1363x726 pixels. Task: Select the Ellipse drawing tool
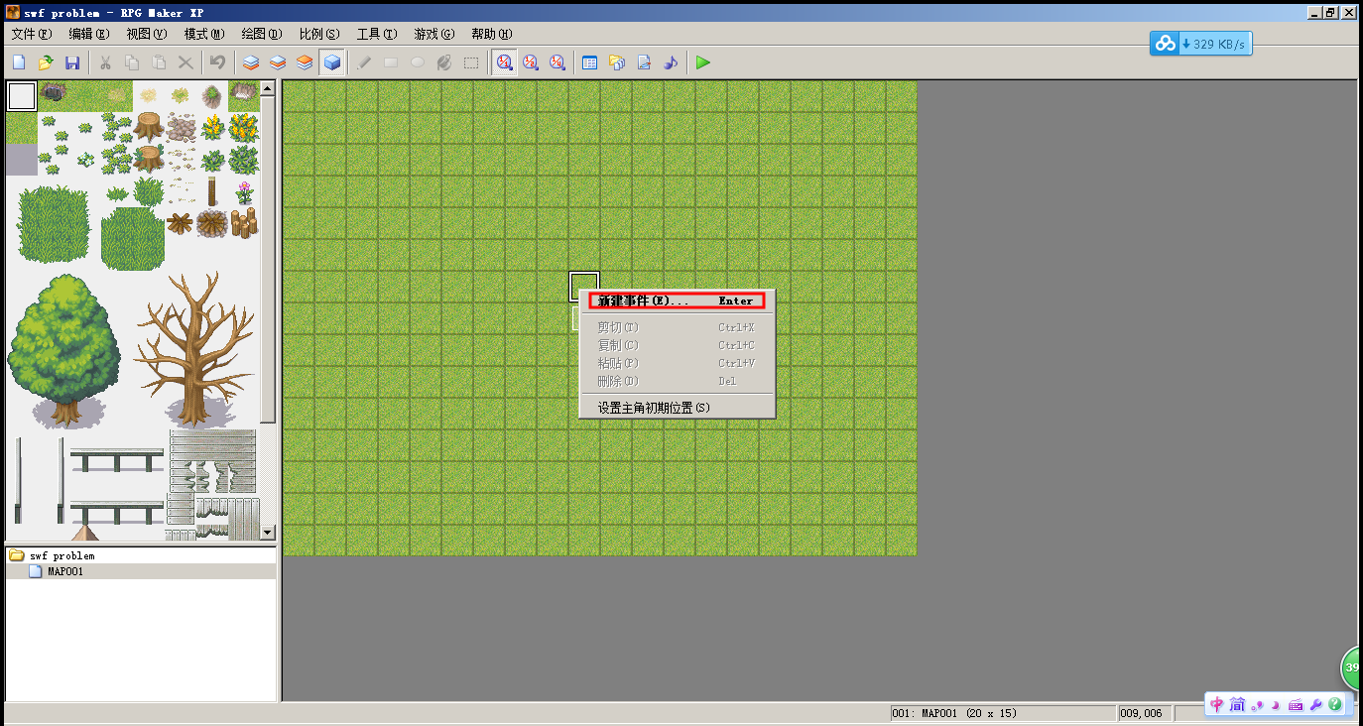[x=418, y=62]
